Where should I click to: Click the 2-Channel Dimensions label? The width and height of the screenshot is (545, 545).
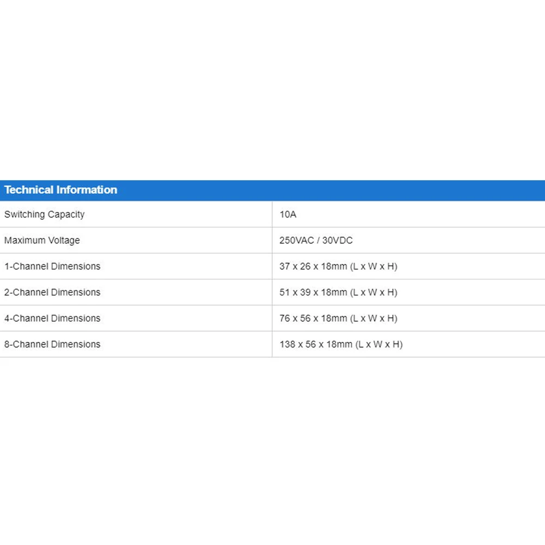point(52,292)
